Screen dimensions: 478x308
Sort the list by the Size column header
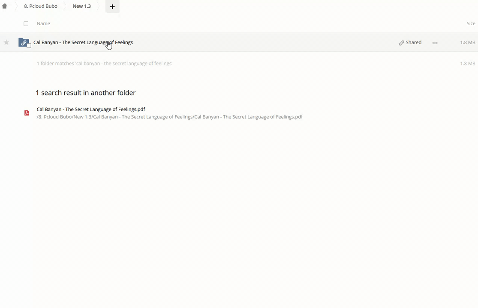(471, 24)
